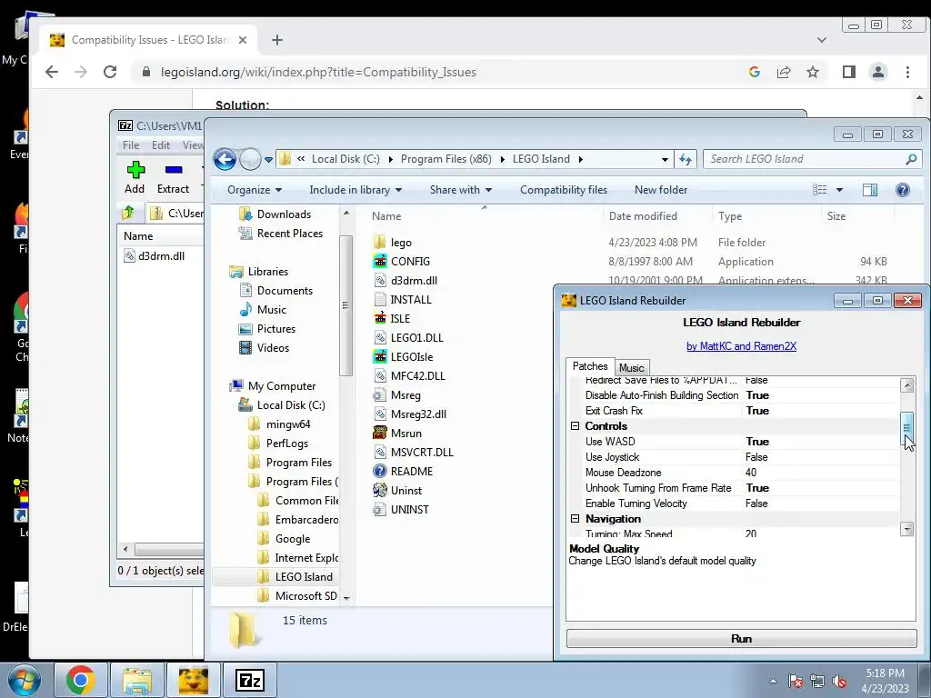Open Chrome's three-dot menu
The image size is (931, 698).
[907, 72]
